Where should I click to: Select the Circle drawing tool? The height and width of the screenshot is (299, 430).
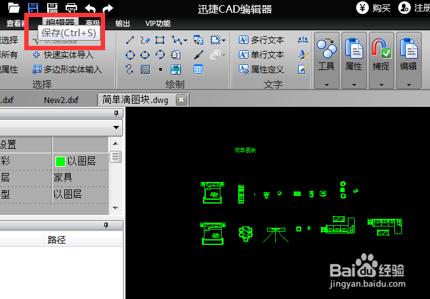[130, 55]
